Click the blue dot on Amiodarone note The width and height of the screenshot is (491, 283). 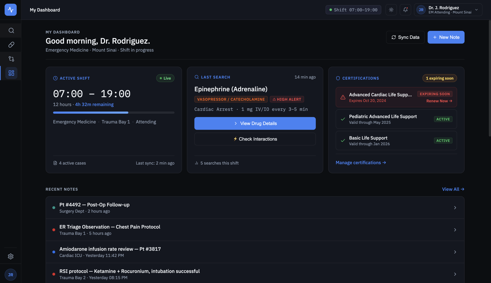point(54,252)
